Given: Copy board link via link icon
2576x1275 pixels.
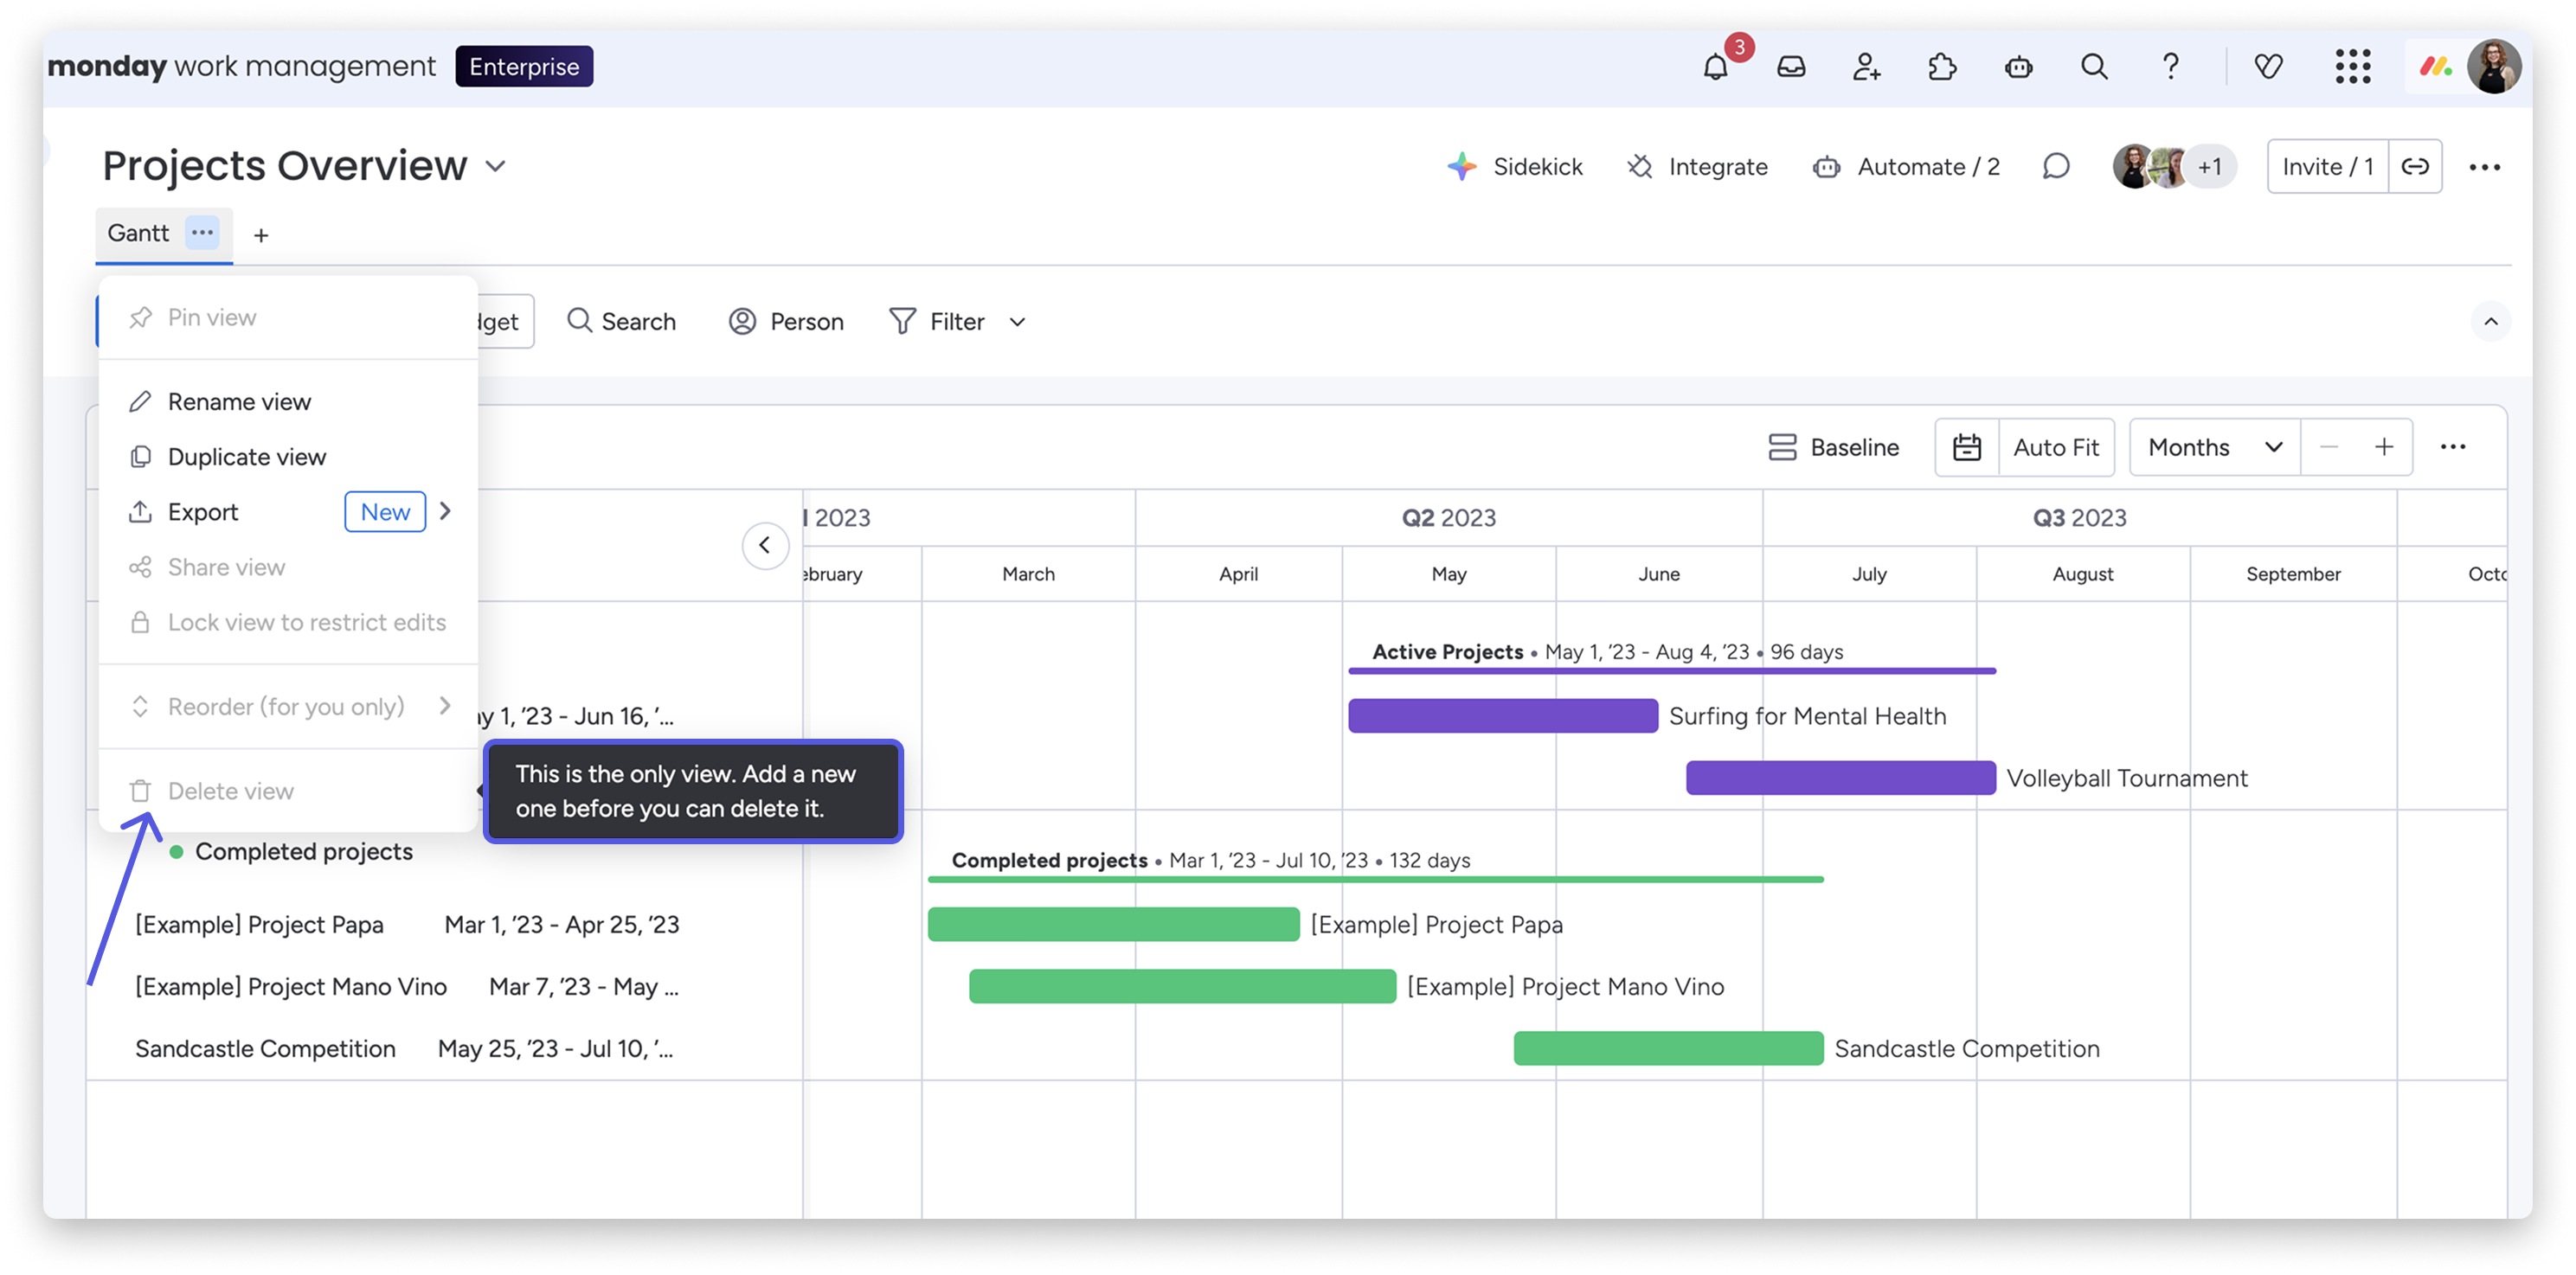Looking at the screenshot, I should click(2415, 167).
